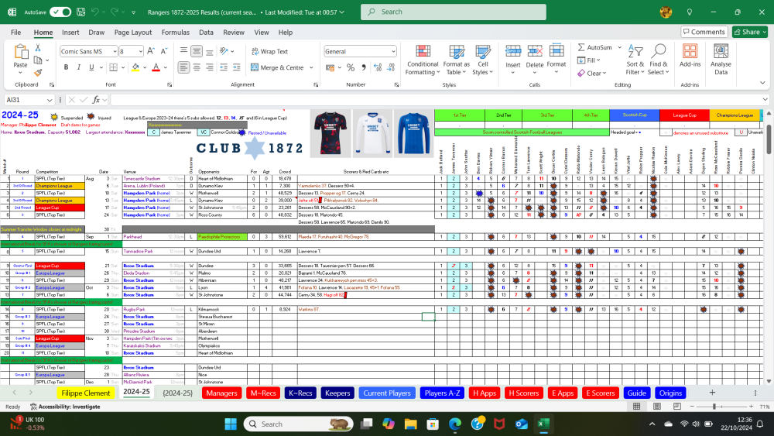The height and width of the screenshot is (436, 774).
Task: Open the Fill dropdown
Action: coord(588,60)
